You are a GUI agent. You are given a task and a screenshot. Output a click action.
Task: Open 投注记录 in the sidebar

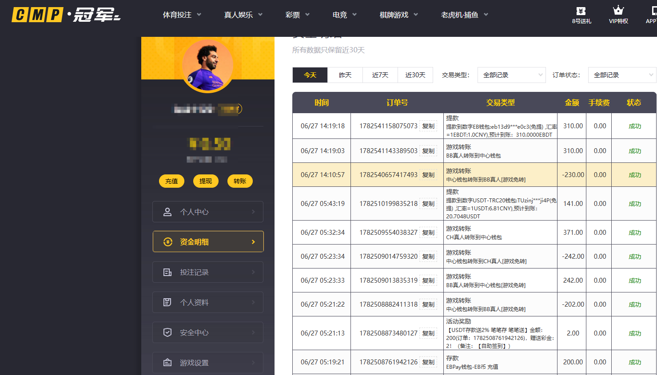(208, 272)
